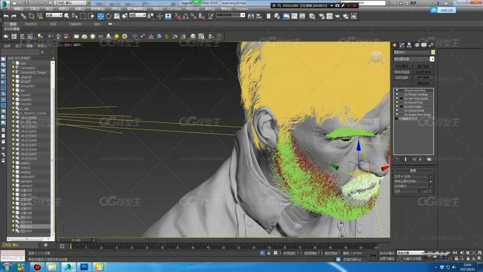
Task: Open the Curve Editor icon
Action: coord(294,16)
